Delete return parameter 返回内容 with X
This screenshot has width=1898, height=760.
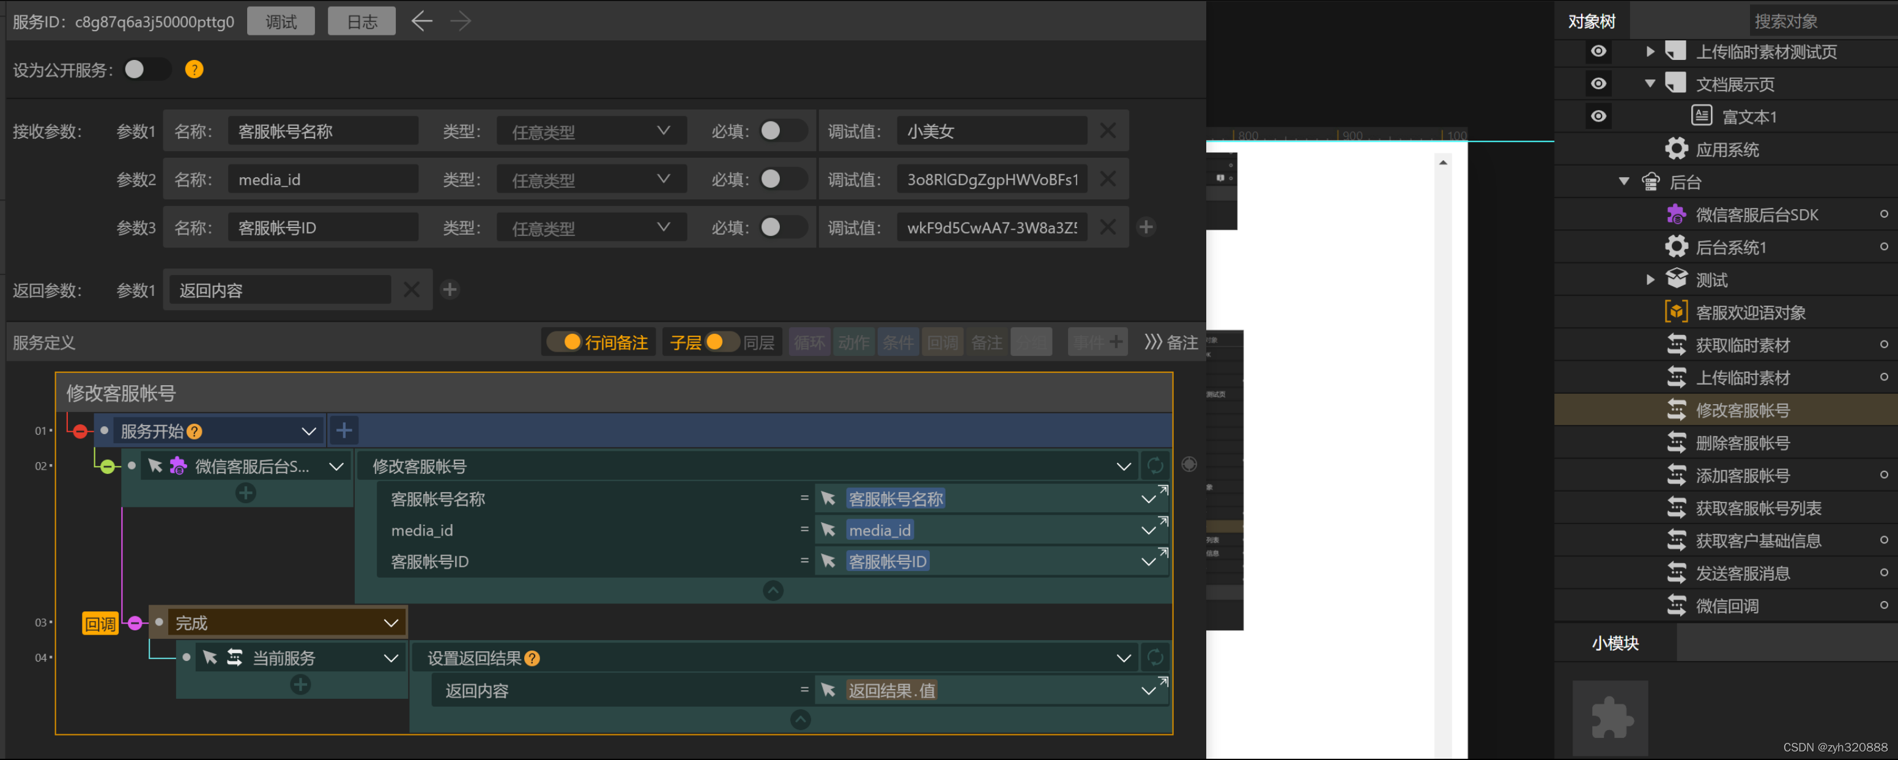pyautogui.click(x=411, y=290)
